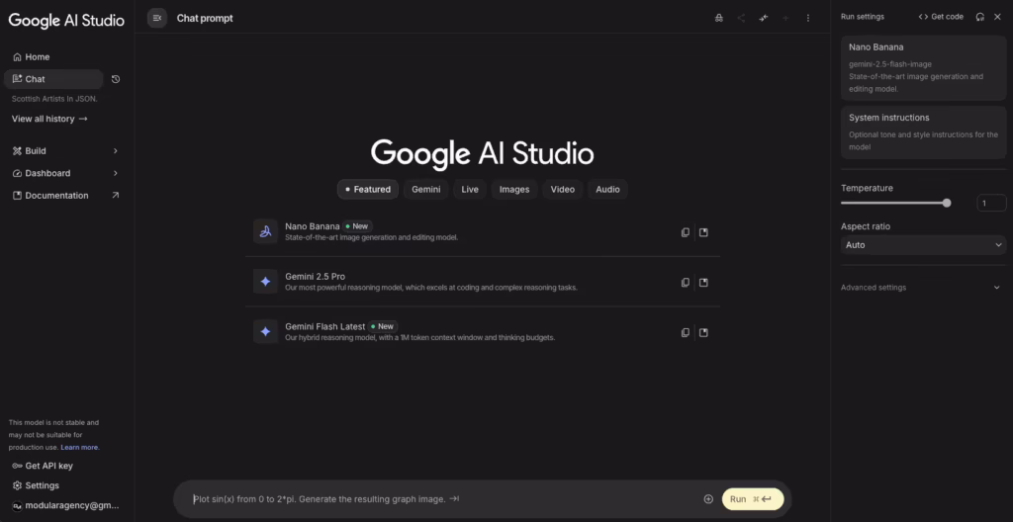Choose the Gemini 2.5 Pro model row
The width and height of the screenshot is (1013, 522).
pyautogui.click(x=483, y=282)
